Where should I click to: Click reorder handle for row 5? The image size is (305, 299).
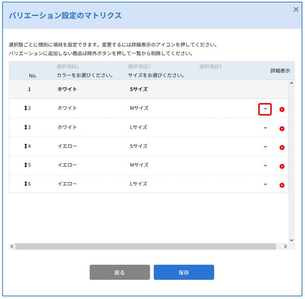(x=26, y=165)
